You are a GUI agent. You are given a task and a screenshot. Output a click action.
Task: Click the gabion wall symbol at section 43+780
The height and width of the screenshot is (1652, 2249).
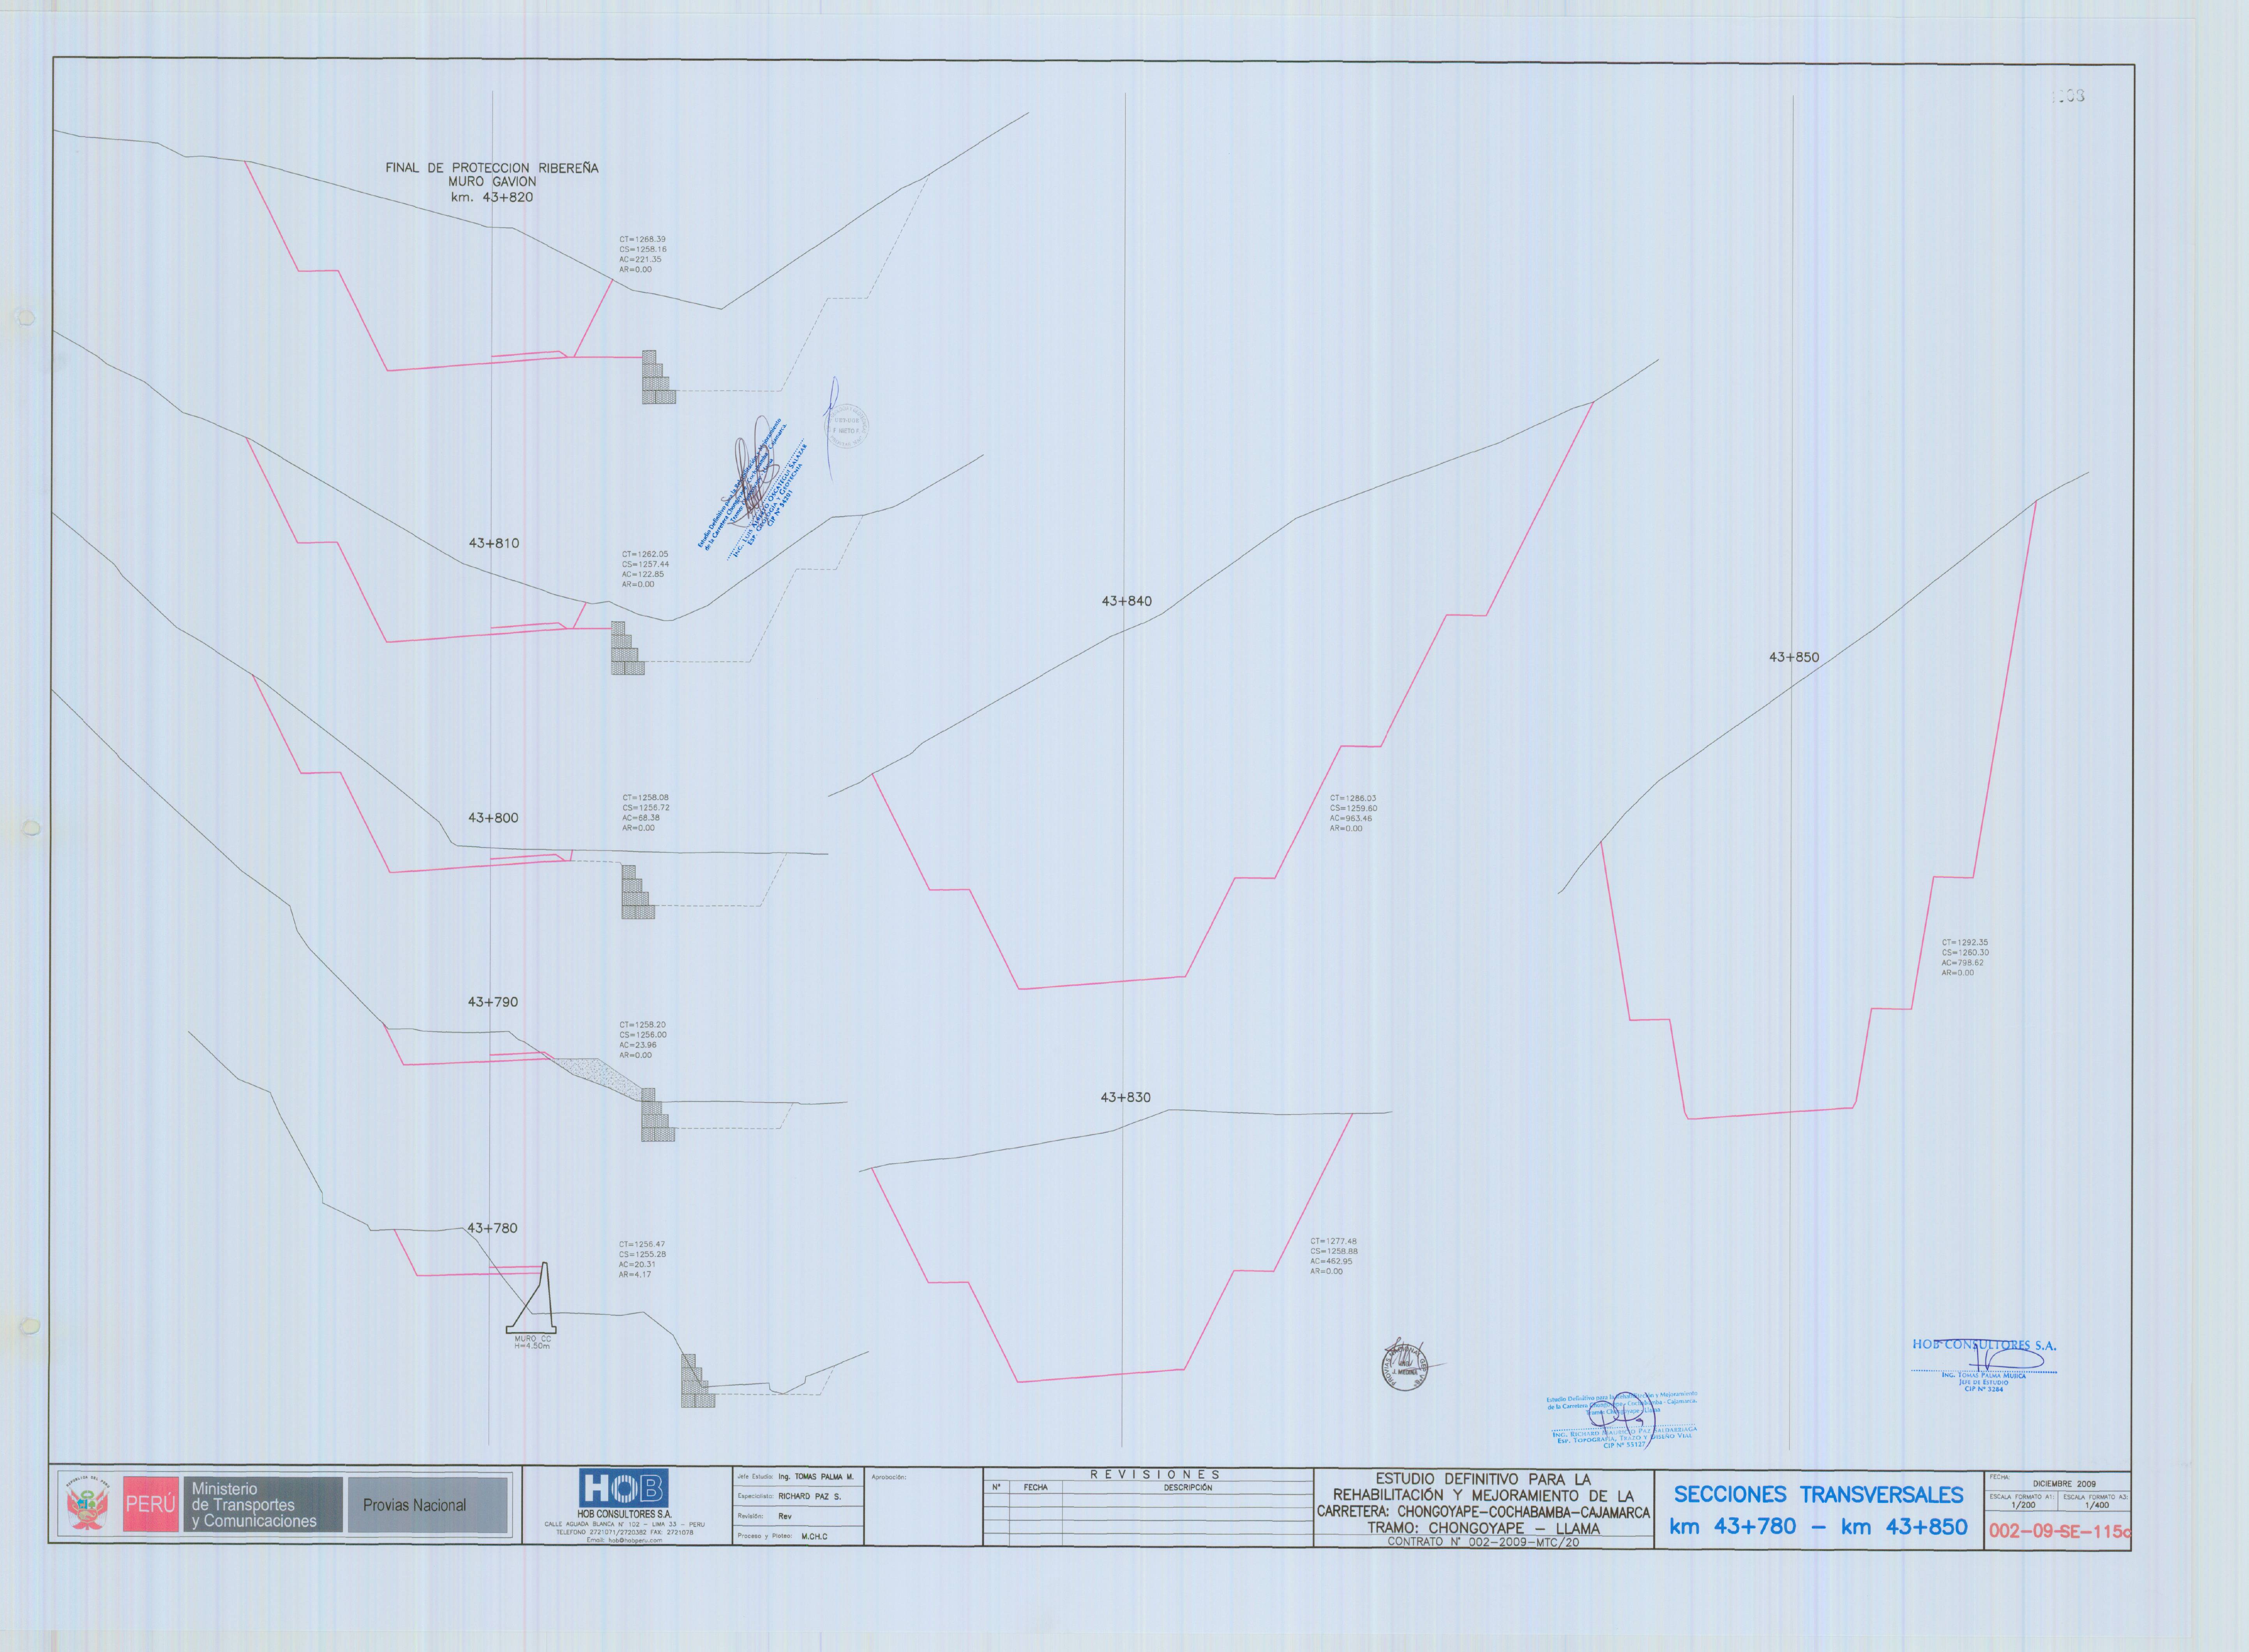pos(697,1380)
